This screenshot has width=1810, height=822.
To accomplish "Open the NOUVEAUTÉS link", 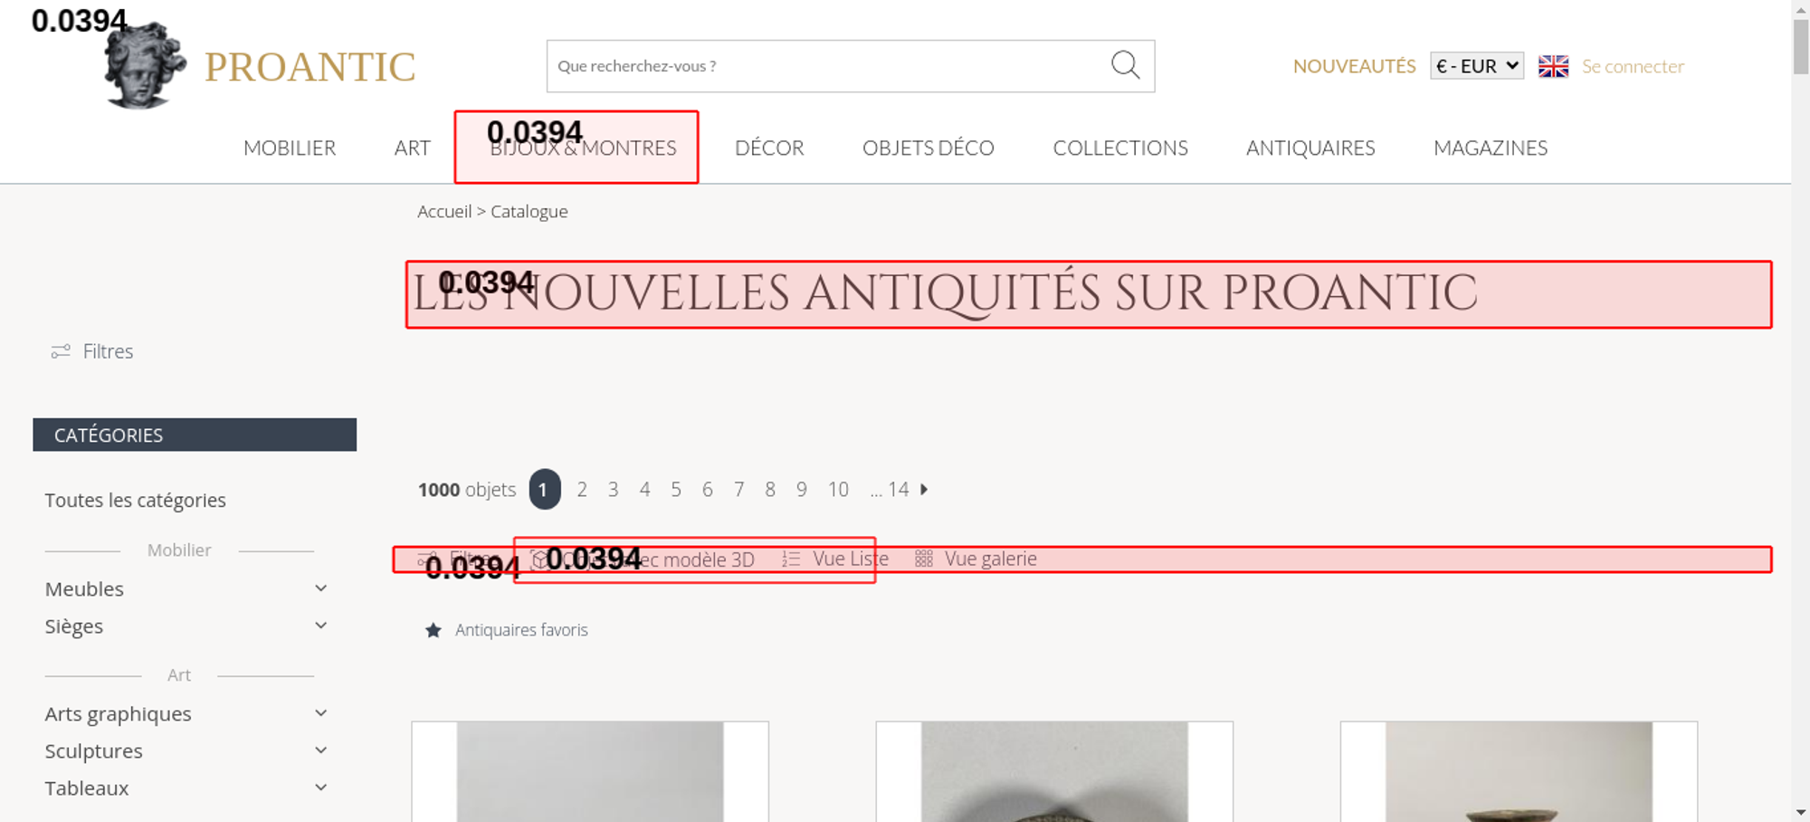I will (1354, 66).
